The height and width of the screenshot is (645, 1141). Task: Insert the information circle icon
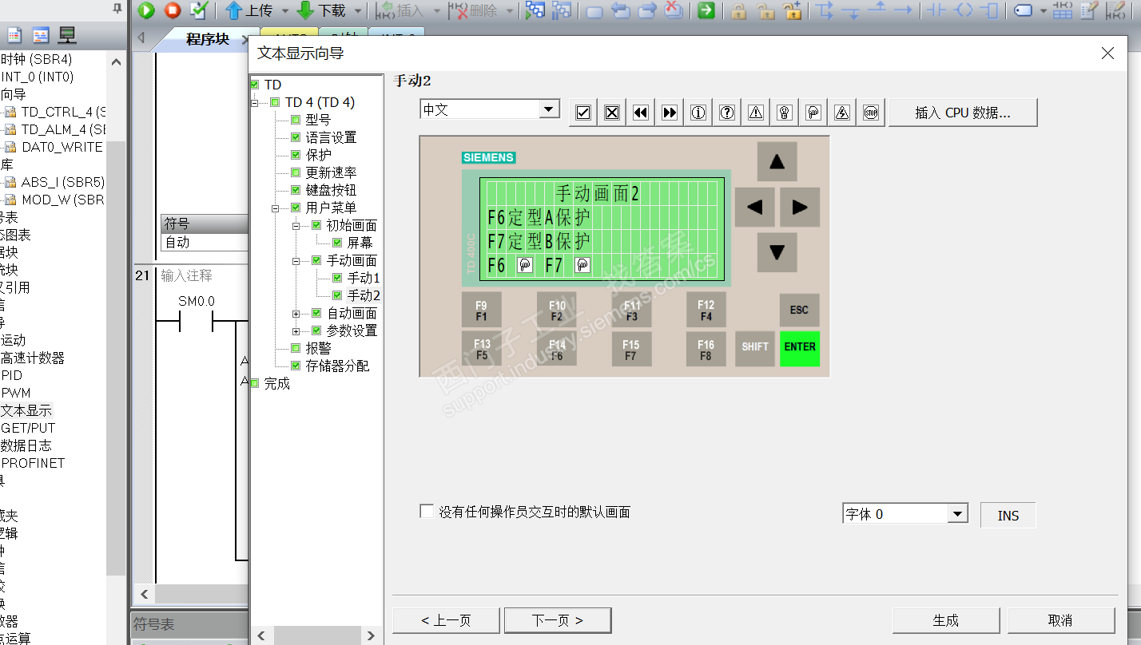click(x=698, y=113)
